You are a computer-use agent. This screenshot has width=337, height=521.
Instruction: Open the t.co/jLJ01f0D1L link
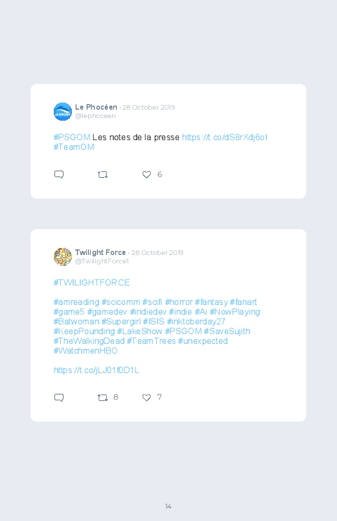(97, 370)
